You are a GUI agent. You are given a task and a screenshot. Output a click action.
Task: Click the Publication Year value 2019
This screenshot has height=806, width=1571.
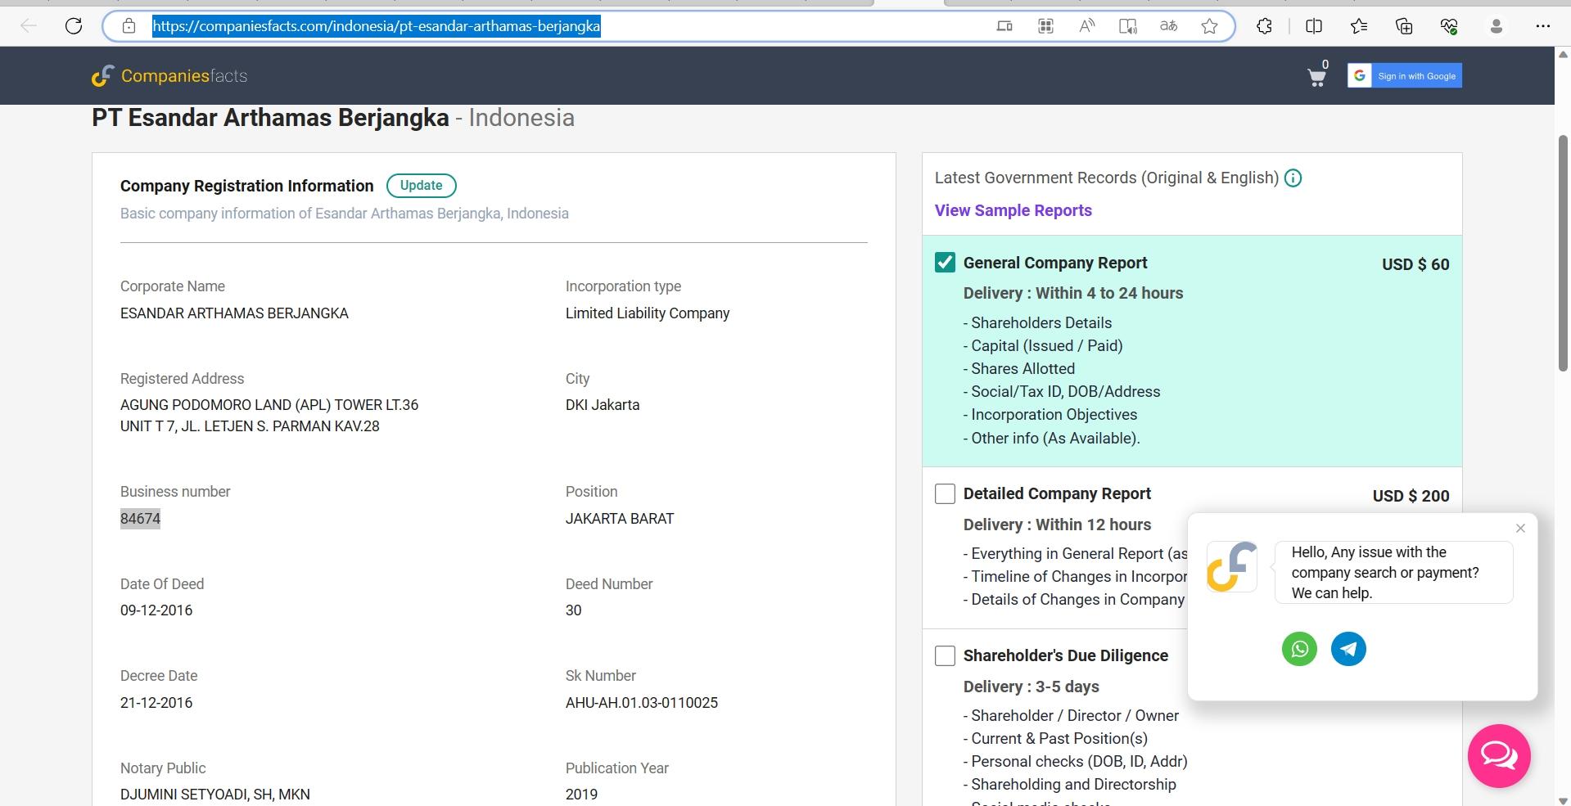click(581, 795)
